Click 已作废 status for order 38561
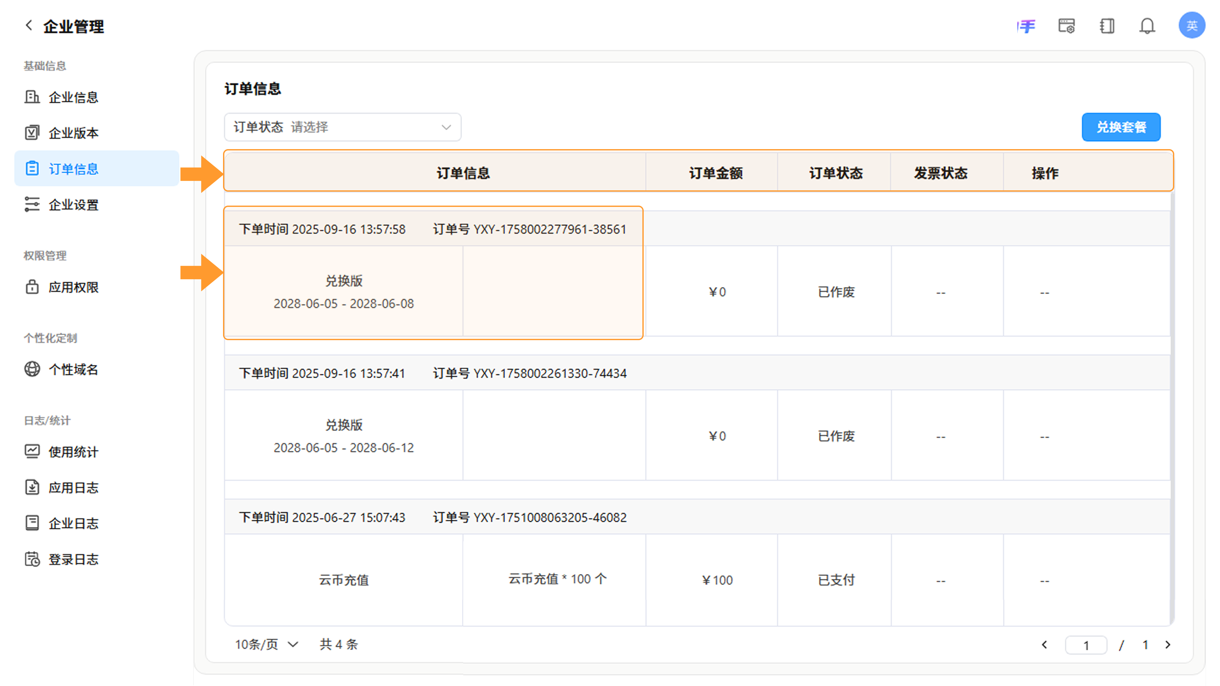Screen dimensions: 1220x686 click(x=836, y=292)
